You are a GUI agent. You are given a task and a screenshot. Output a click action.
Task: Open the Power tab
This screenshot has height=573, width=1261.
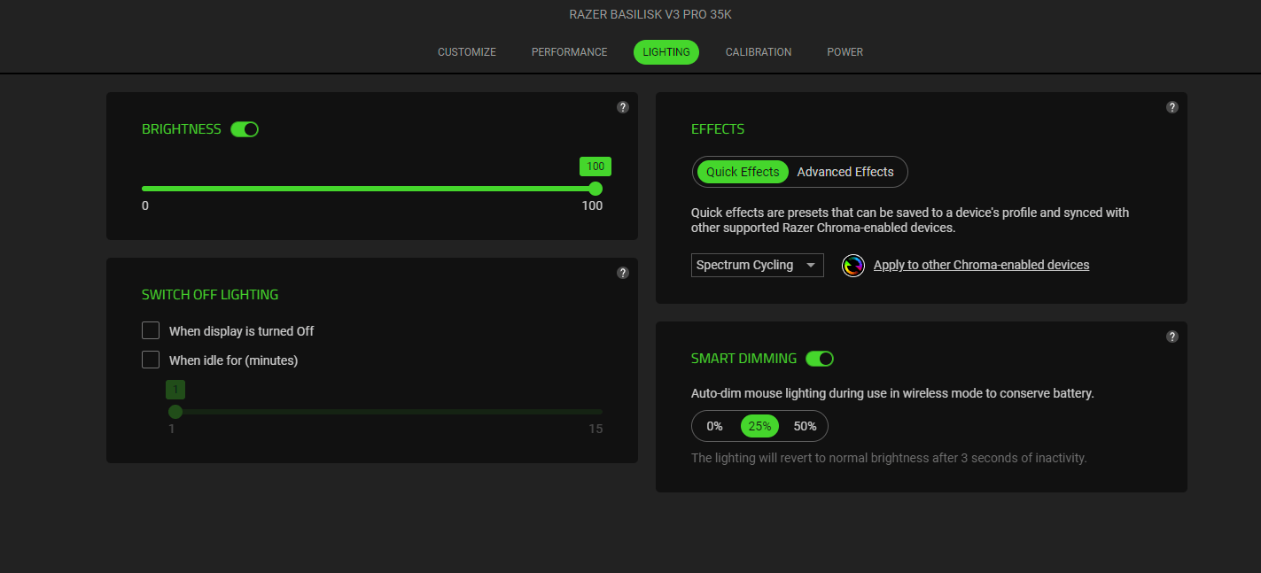pyautogui.click(x=845, y=52)
